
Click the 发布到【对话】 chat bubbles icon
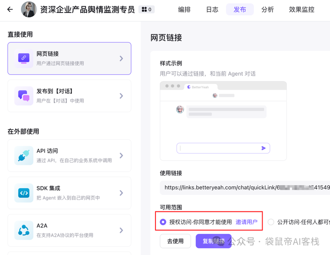coord(24,96)
